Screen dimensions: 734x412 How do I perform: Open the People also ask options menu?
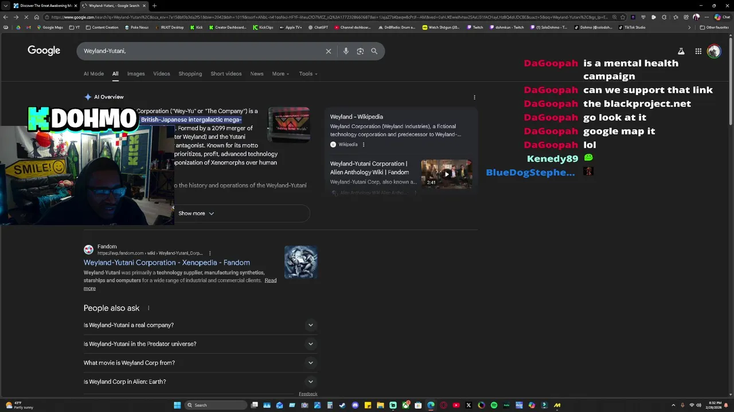[149, 308]
